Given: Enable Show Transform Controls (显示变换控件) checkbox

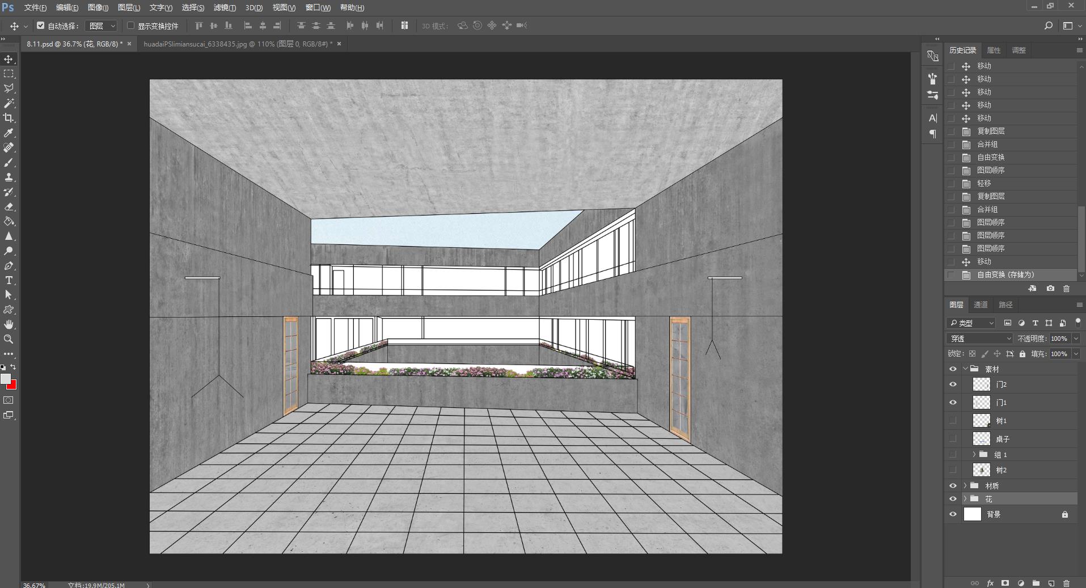Looking at the screenshot, I should point(130,26).
